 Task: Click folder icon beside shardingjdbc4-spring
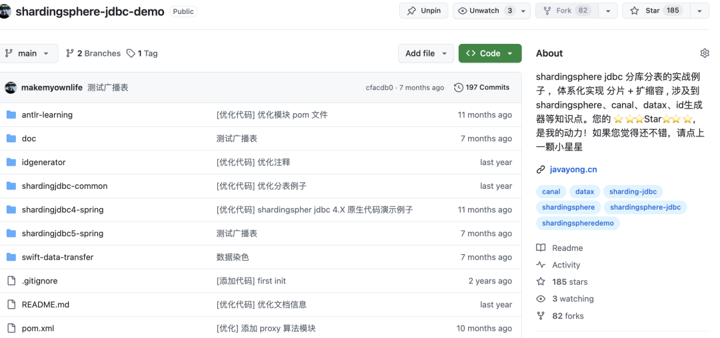click(11, 210)
